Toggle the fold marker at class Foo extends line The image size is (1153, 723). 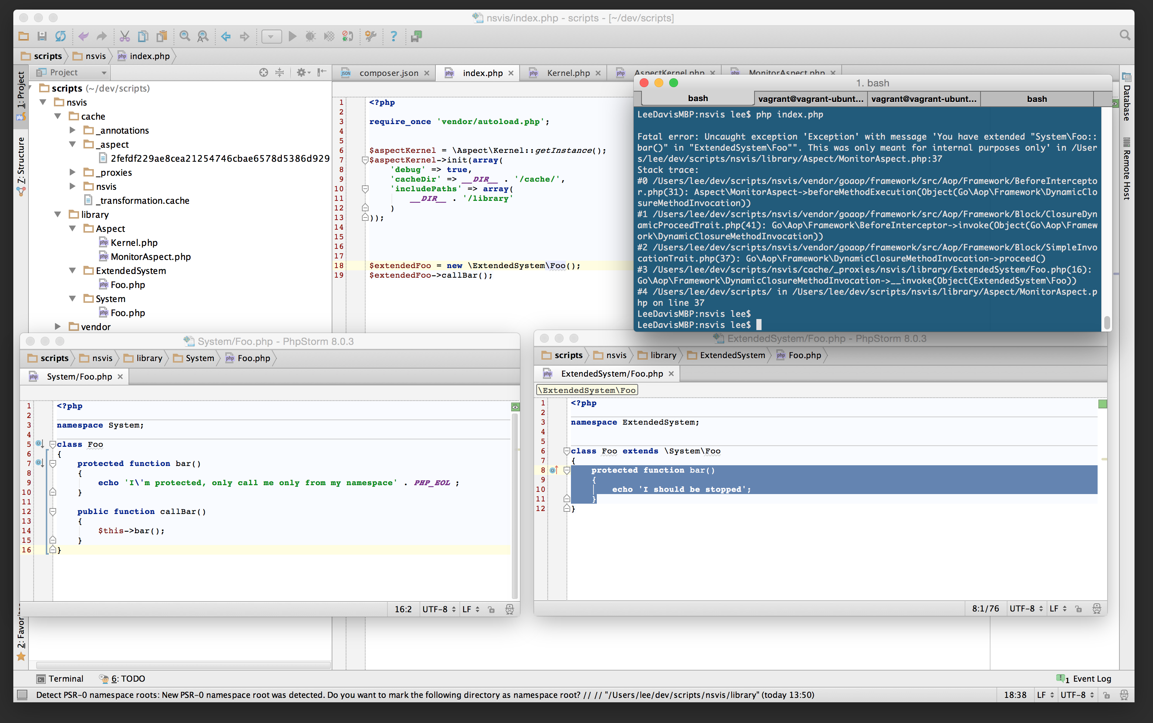click(566, 451)
